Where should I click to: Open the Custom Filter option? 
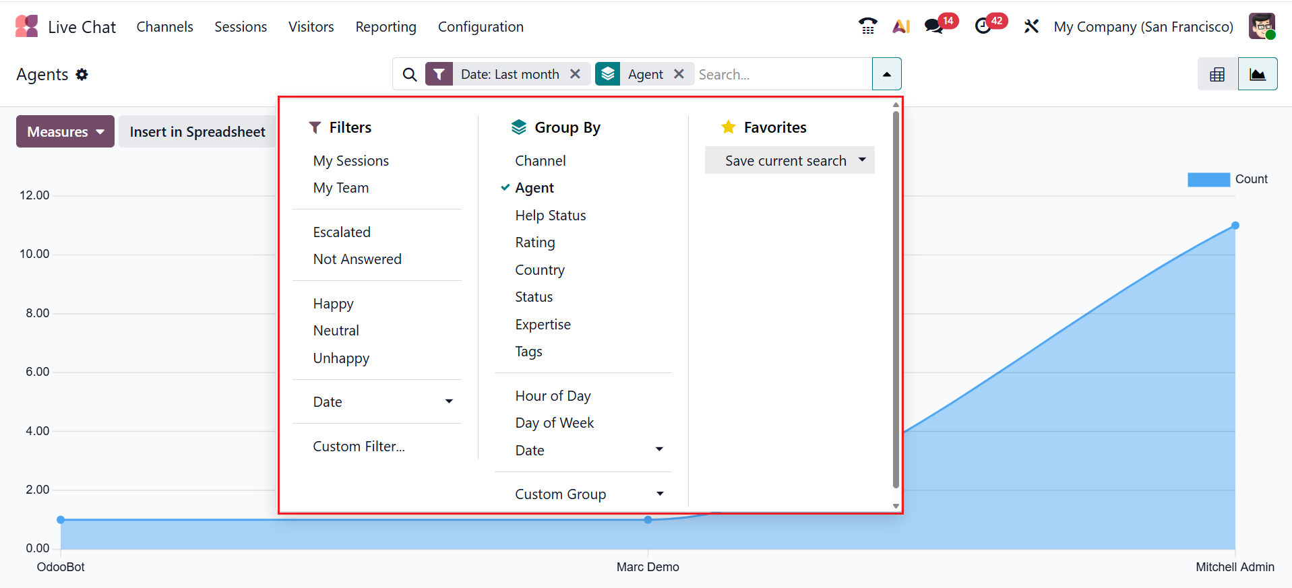359,447
